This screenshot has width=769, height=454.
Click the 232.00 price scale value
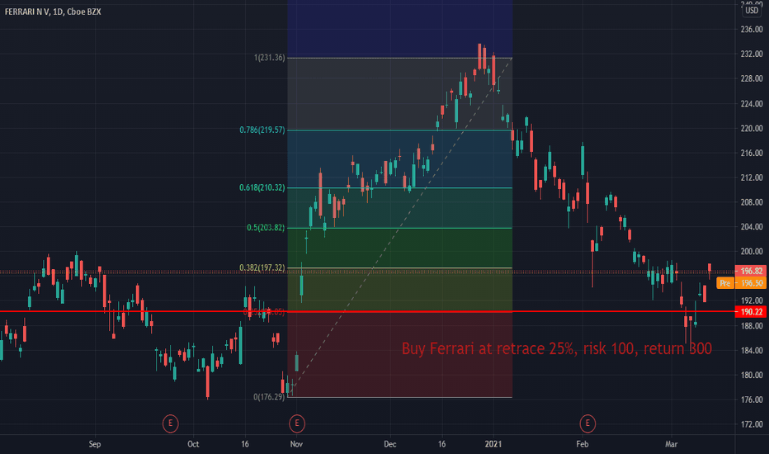coord(752,54)
